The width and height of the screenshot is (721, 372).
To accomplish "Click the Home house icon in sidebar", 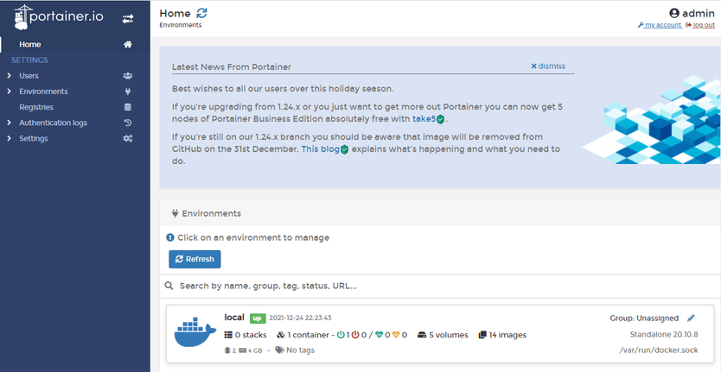I will tap(128, 45).
